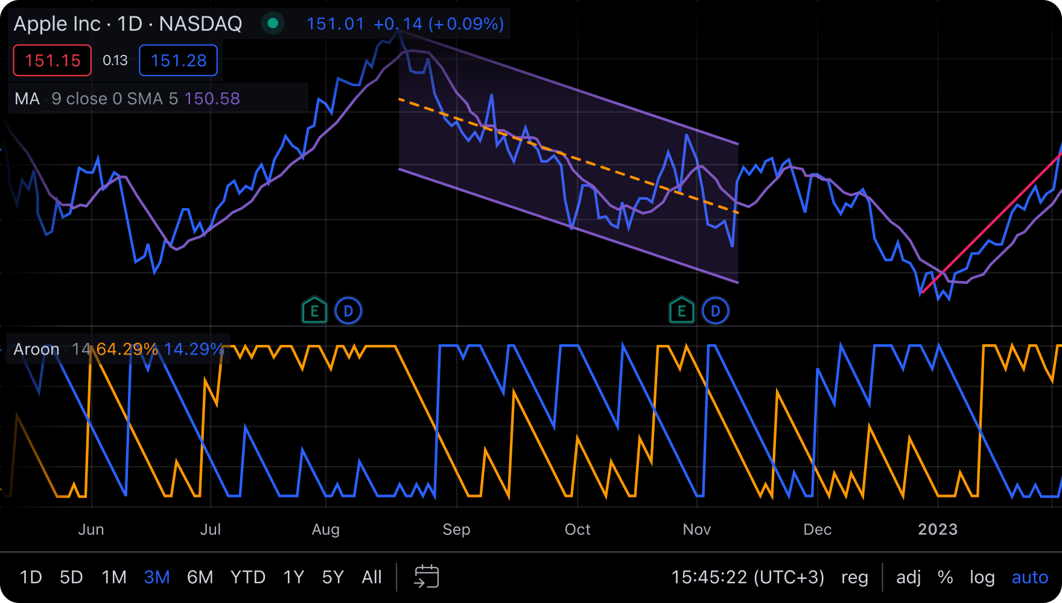This screenshot has width=1062, height=603.
Task: Switch price axis to percent mode
Action: (946, 577)
